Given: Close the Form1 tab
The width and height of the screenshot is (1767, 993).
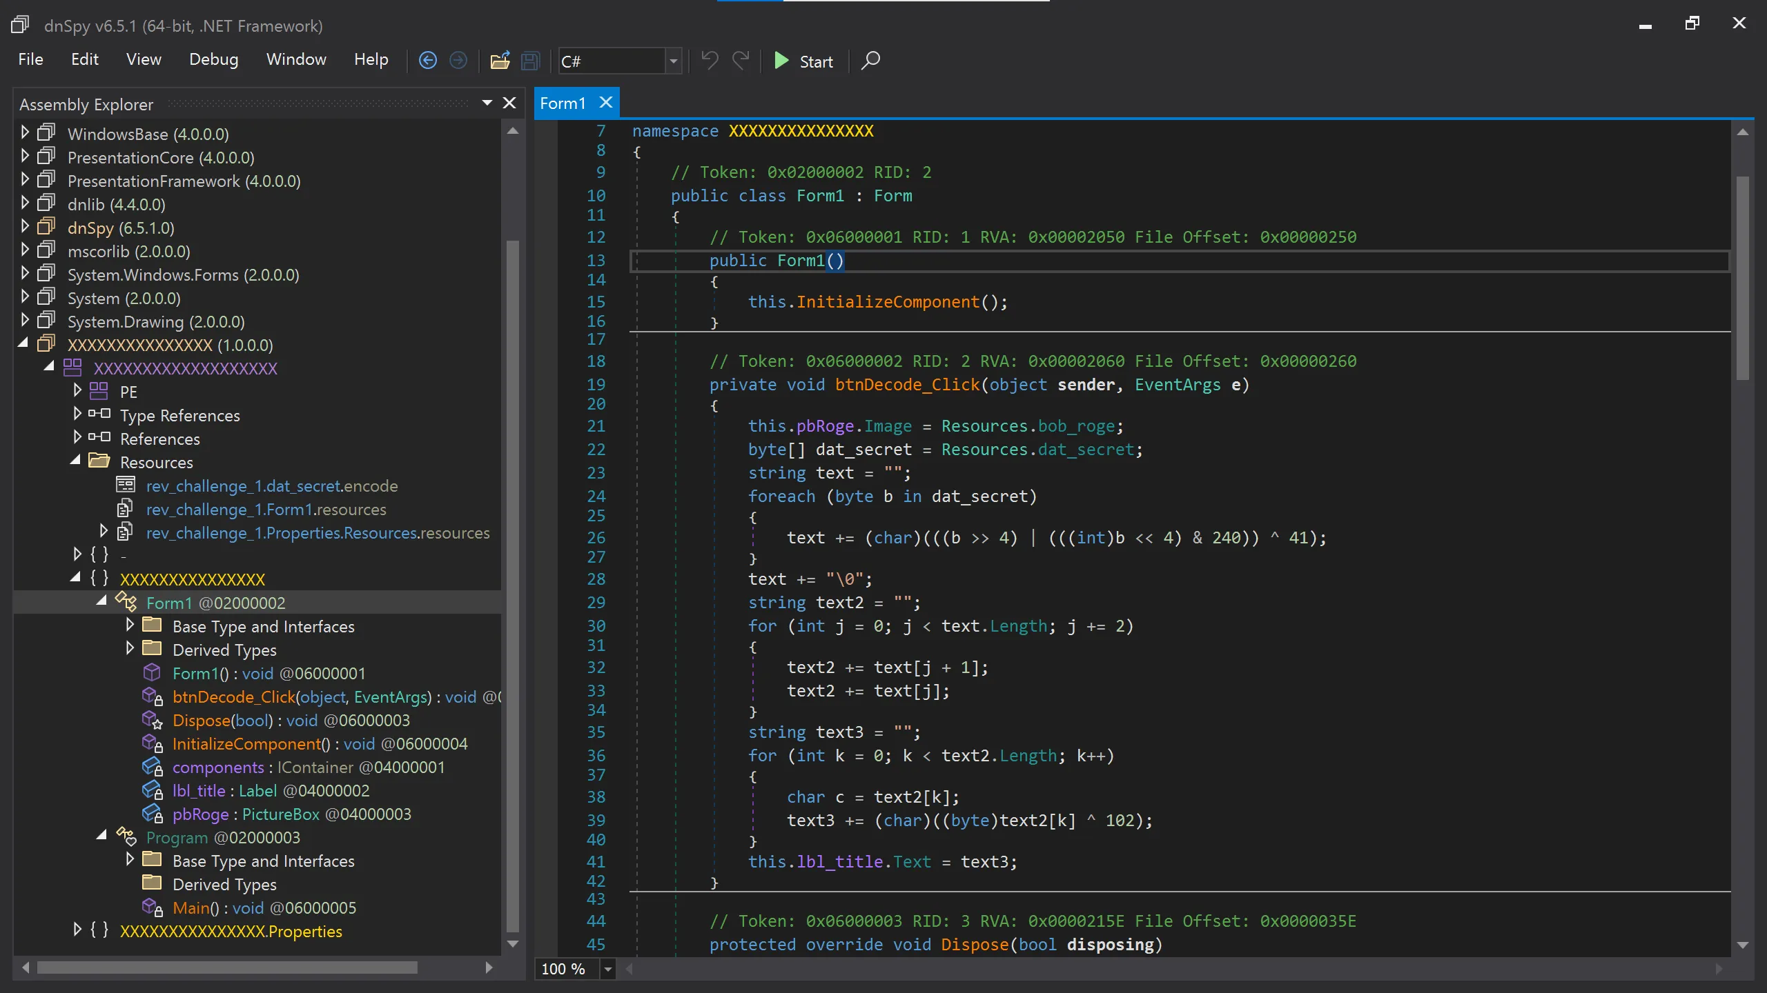Looking at the screenshot, I should (606, 103).
